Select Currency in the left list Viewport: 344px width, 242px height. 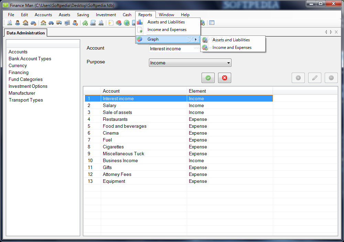click(x=18, y=65)
